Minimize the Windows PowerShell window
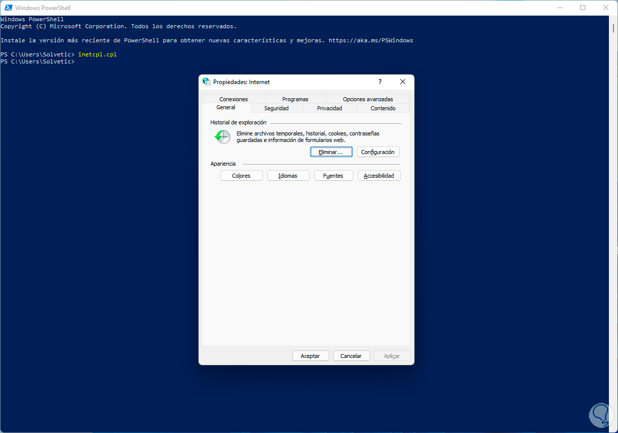 [x=561, y=8]
